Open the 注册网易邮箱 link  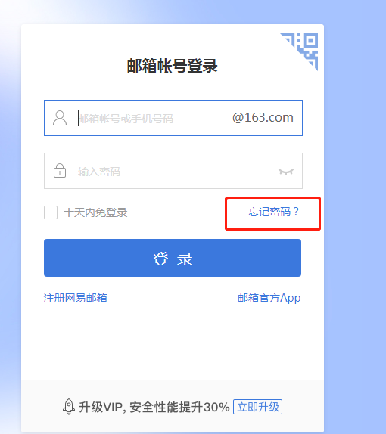coord(75,298)
